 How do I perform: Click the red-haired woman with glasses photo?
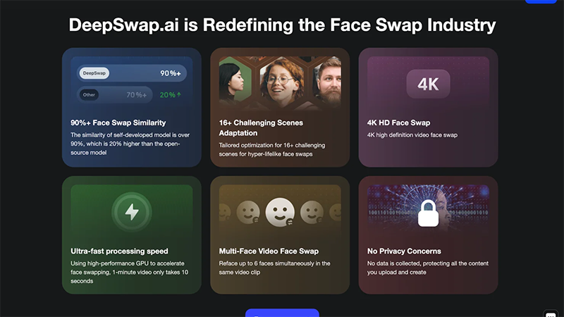click(x=281, y=82)
